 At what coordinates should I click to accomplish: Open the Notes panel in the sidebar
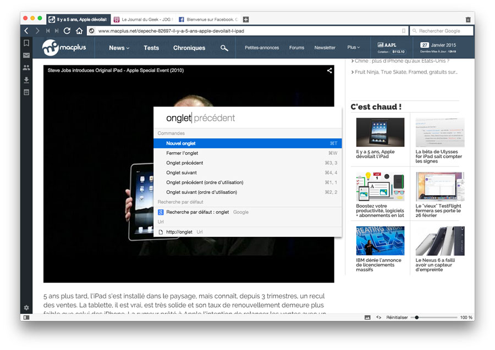[x=26, y=92]
